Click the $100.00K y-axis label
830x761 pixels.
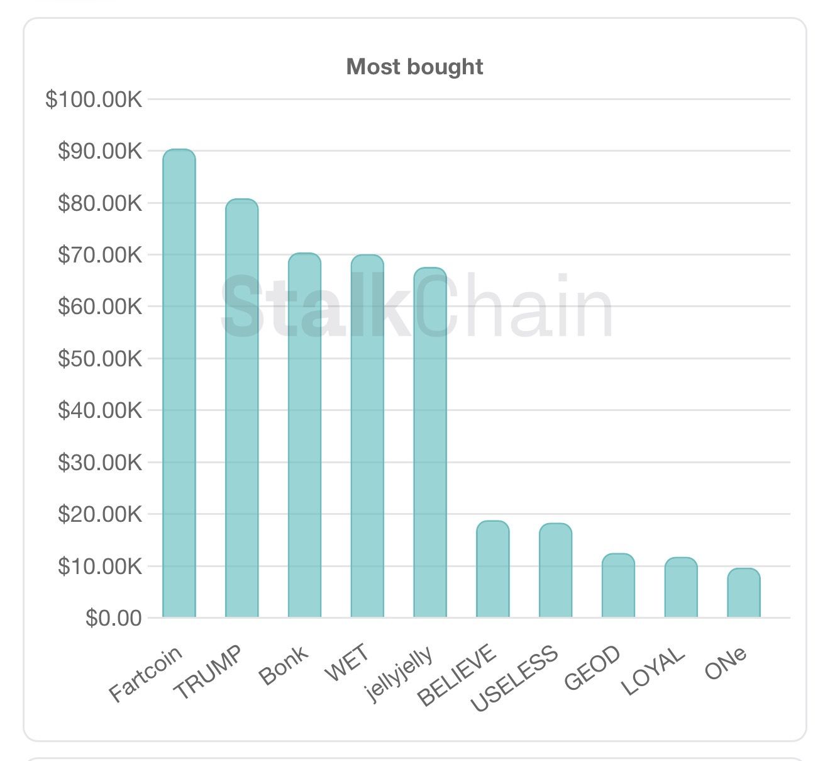(x=94, y=99)
